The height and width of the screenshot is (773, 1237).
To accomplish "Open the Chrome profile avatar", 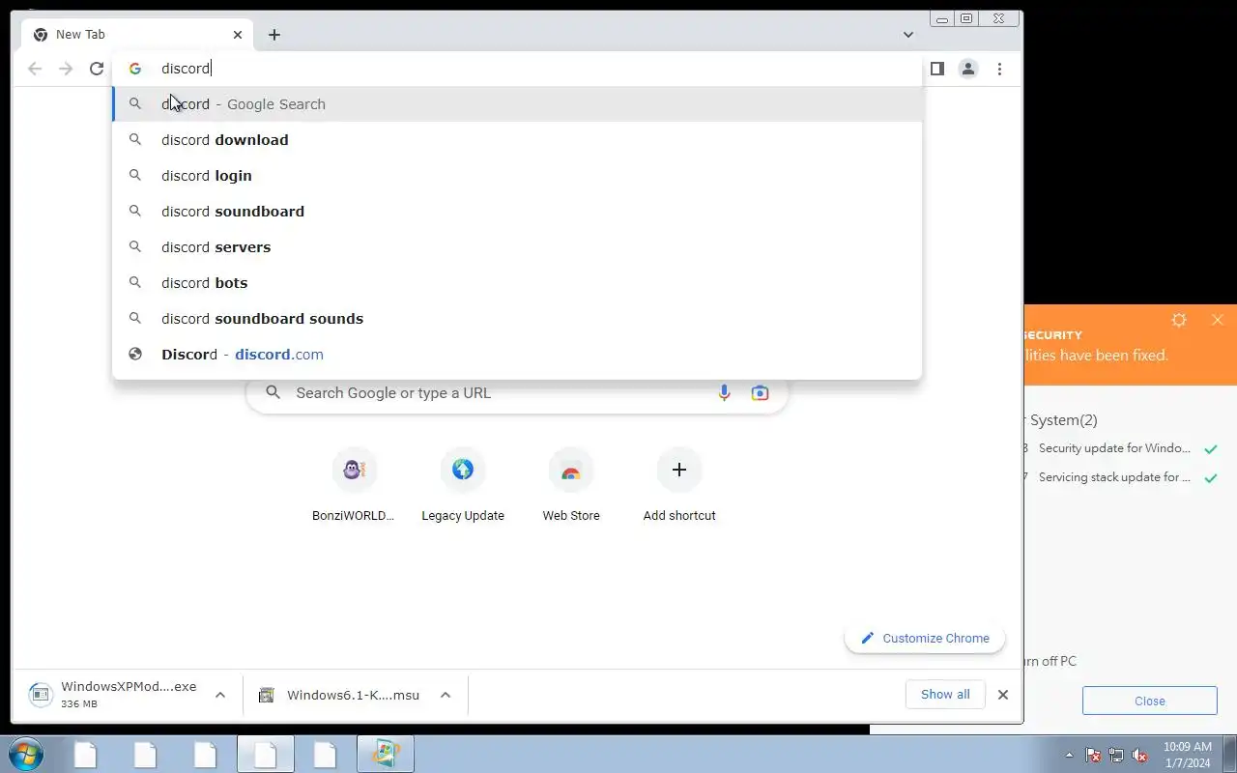I will pyautogui.click(x=967, y=69).
